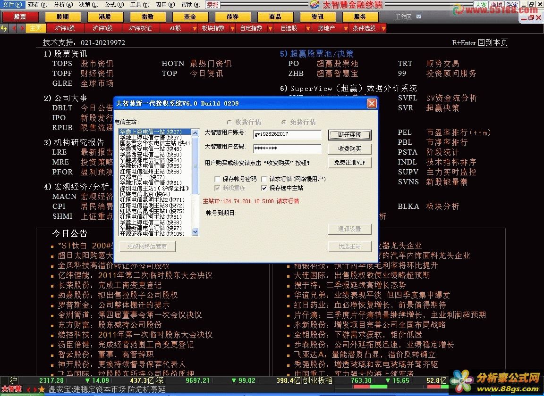Expand the AH股 tab dropdown arrow
This screenshot has height=396, width=544.
point(195,28)
